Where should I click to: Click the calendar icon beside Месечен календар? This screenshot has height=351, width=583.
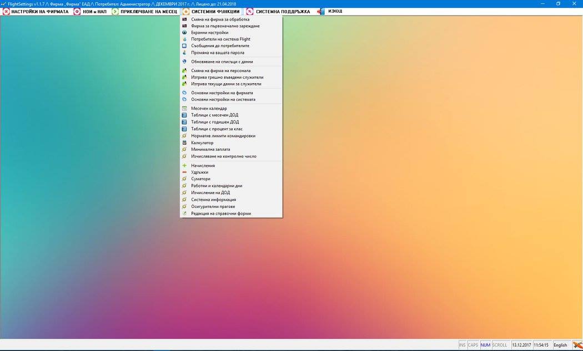click(184, 109)
